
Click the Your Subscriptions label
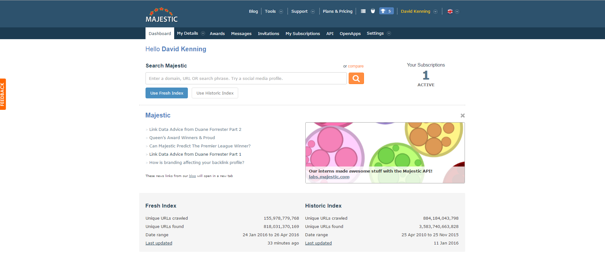[426, 65]
